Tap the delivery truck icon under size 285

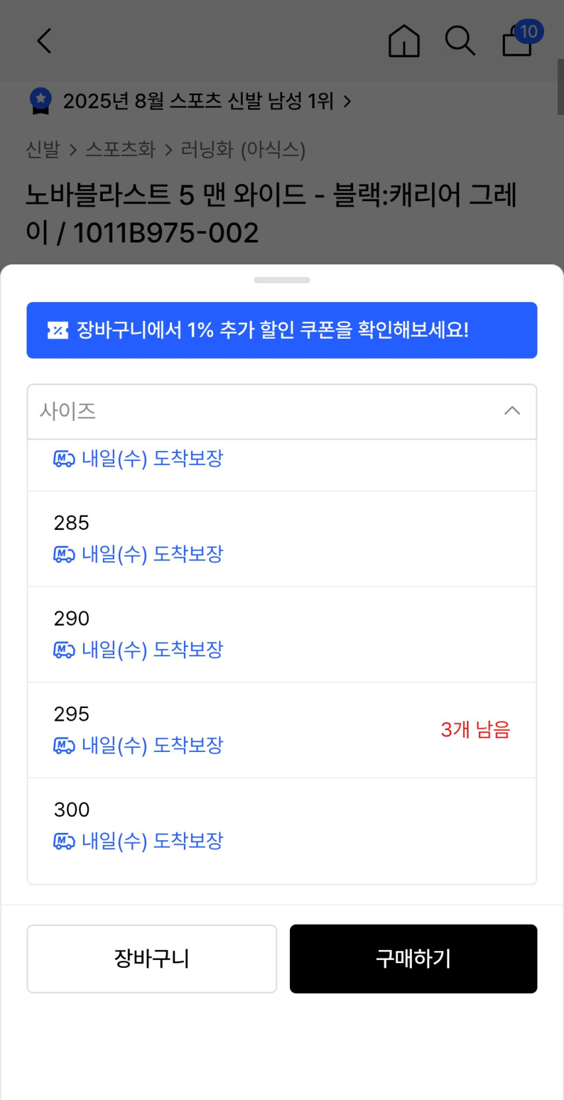64,554
